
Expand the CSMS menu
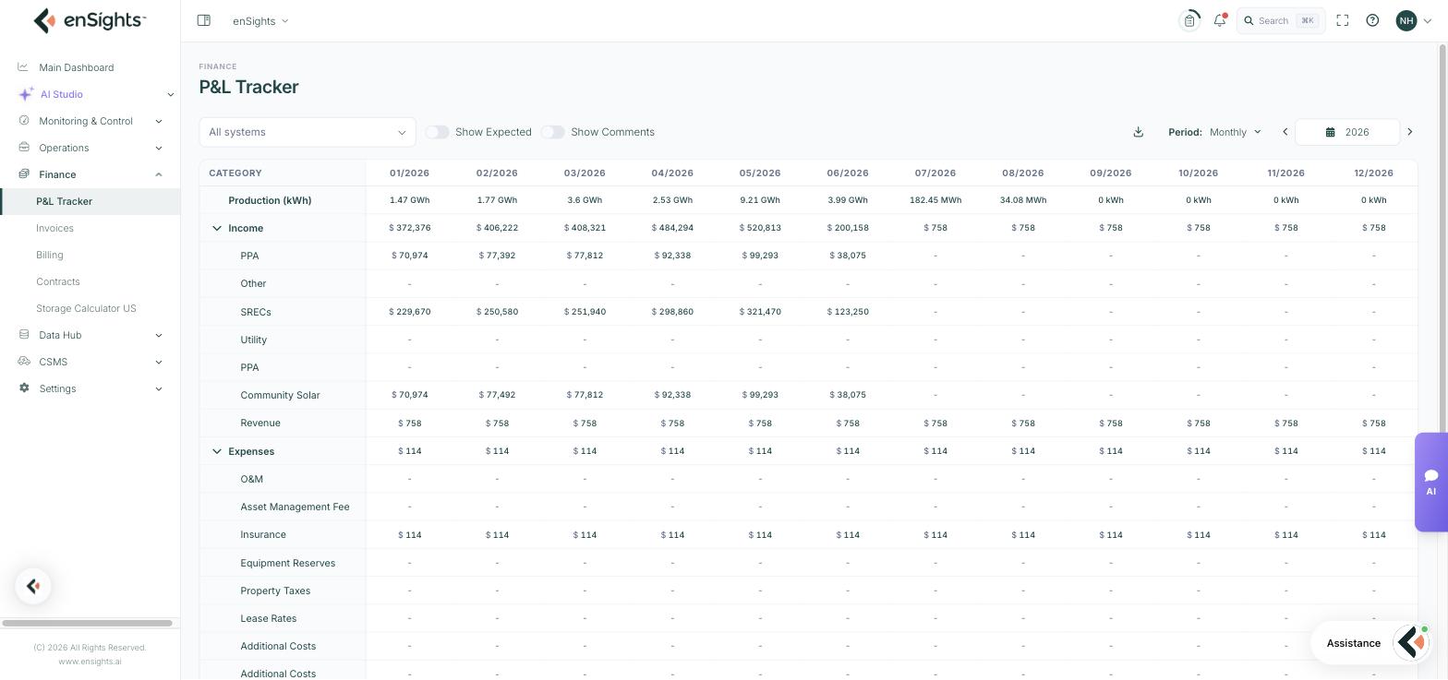click(90, 362)
